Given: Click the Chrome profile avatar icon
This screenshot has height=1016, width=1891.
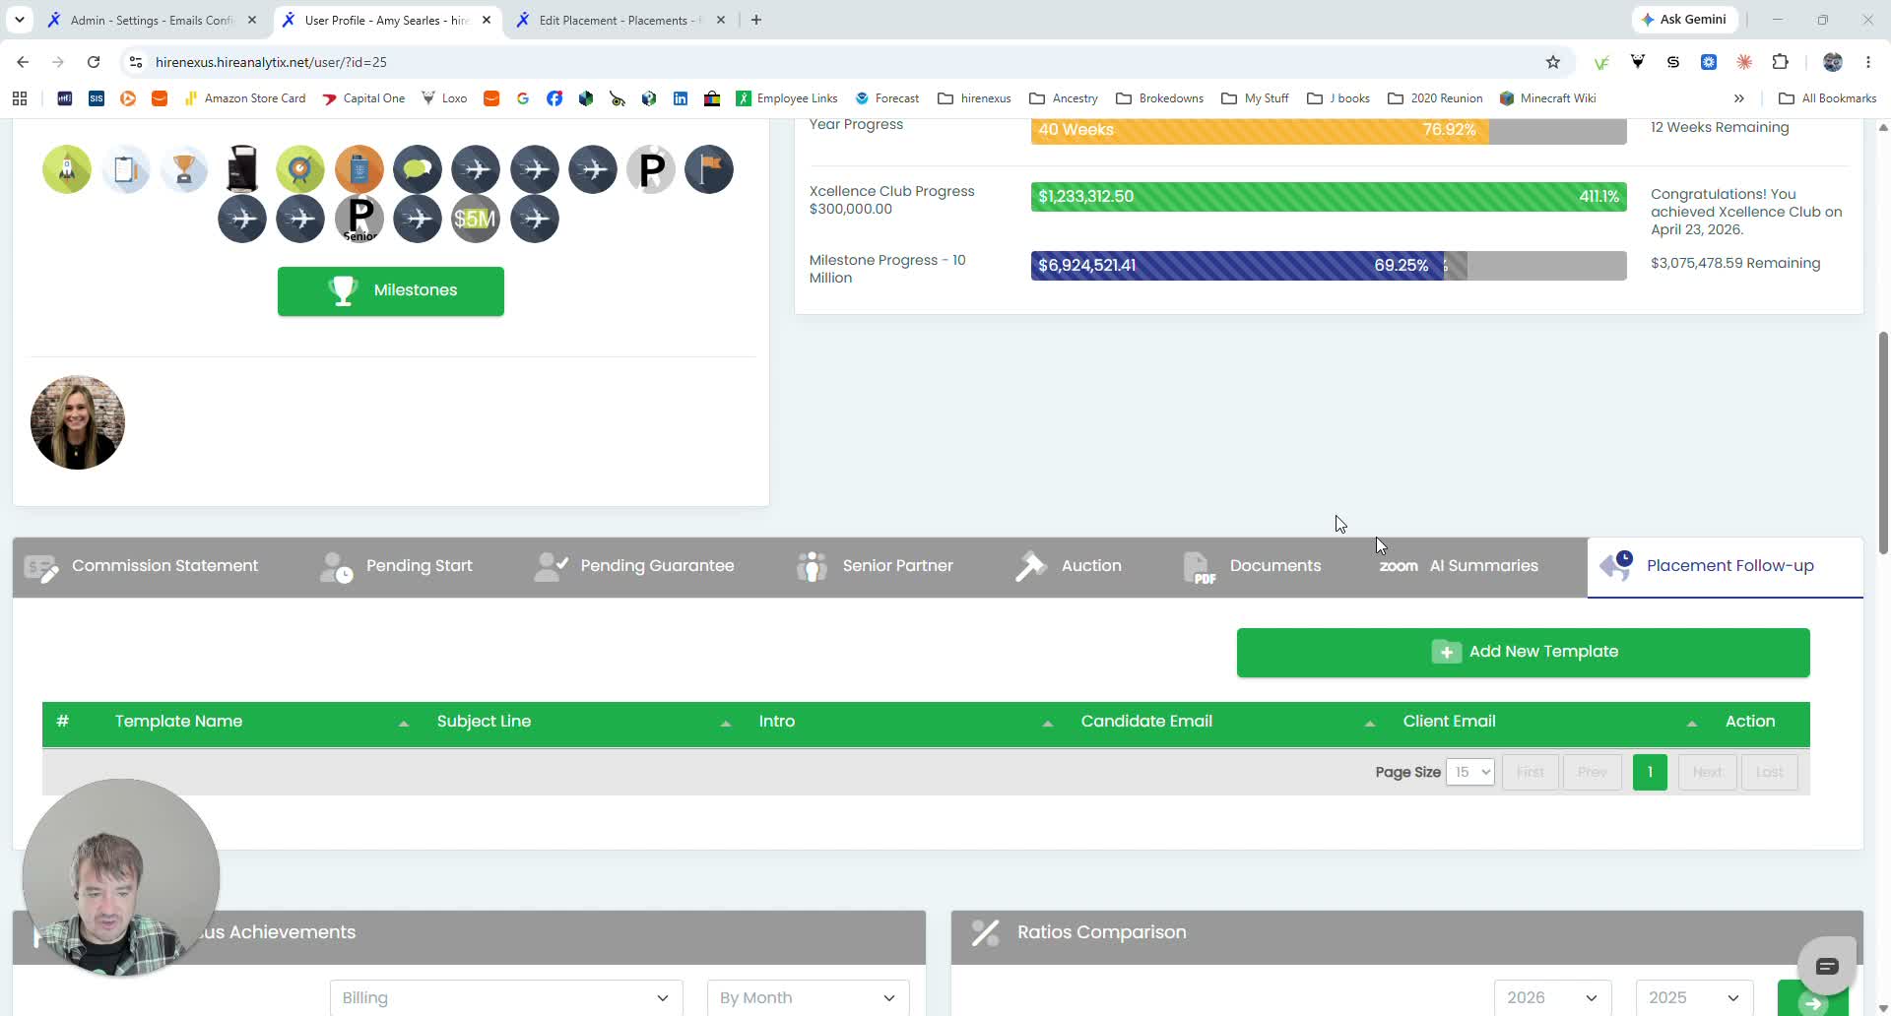Looking at the screenshot, I should click(1833, 62).
